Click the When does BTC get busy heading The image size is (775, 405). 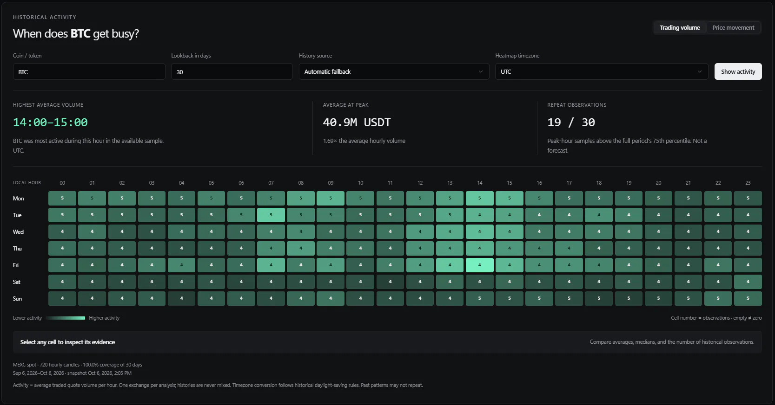pos(76,33)
